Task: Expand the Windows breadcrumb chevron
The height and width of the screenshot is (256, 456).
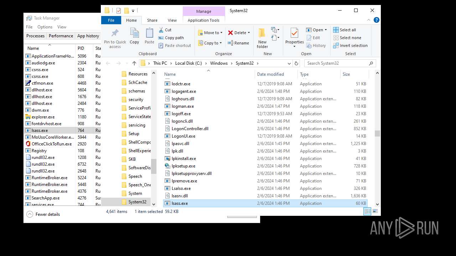Action: click(232, 63)
